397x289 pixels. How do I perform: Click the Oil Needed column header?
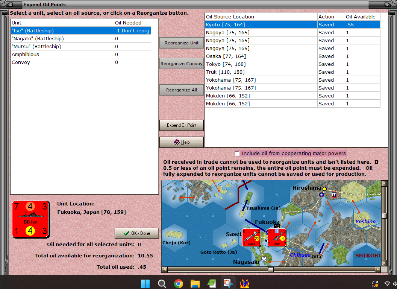click(x=132, y=23)
